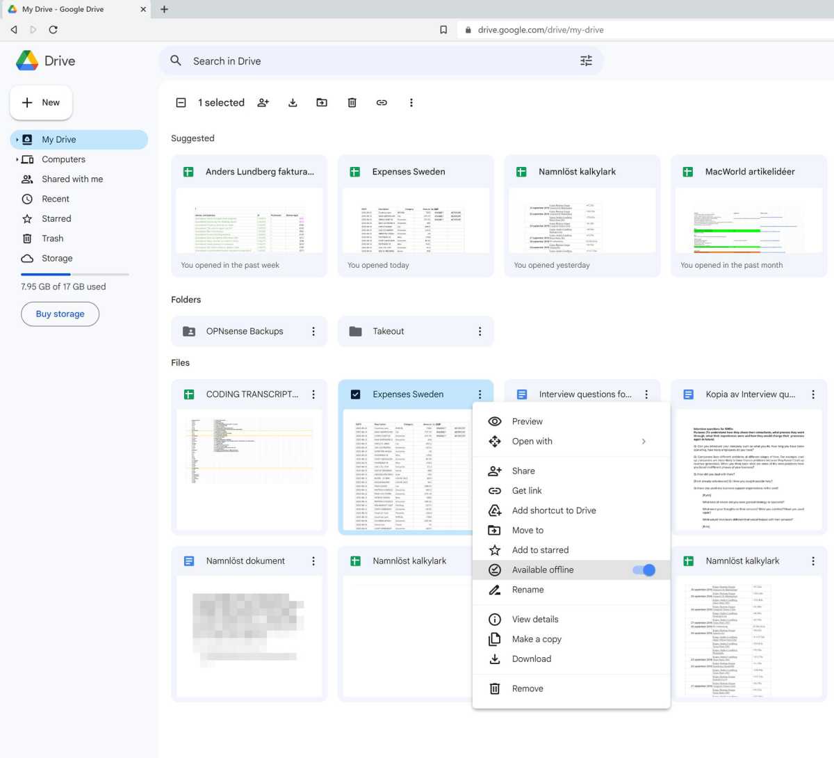
Task: Download selected file from toolbar
Action: [293, 103]
